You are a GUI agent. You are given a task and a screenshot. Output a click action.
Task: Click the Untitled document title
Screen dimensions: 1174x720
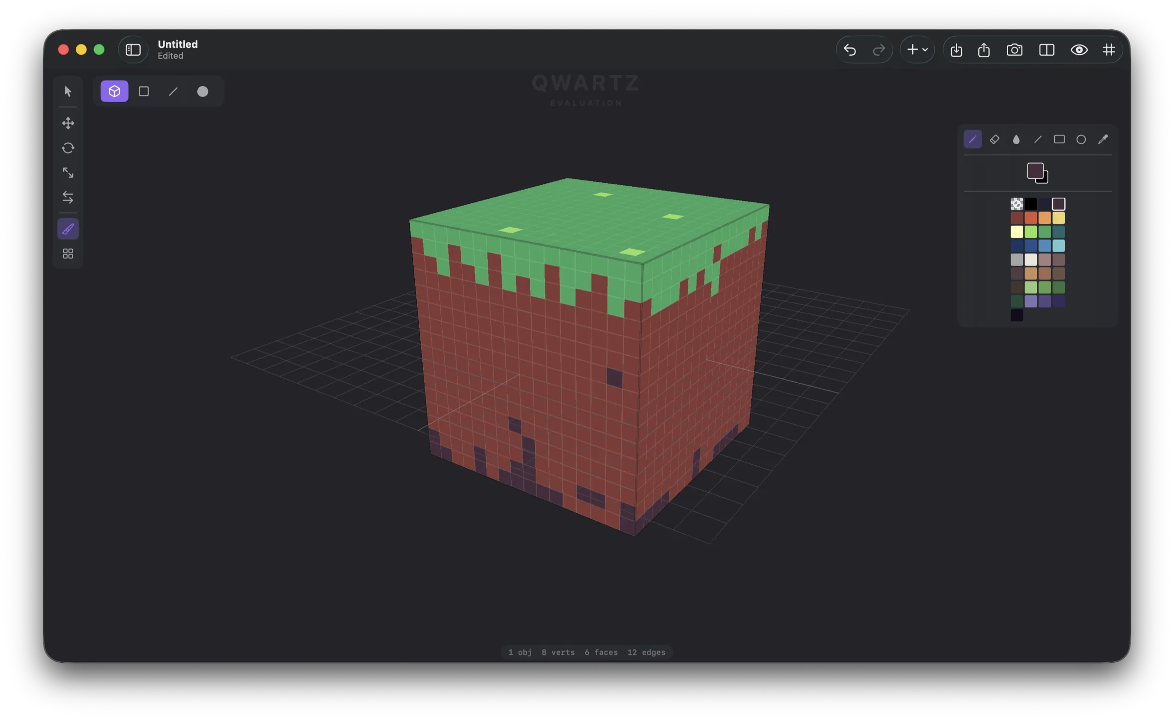click(178, 44)
